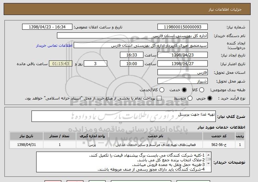
Task: Click the delivery province field فارس
Action: [x=183, y=72]
